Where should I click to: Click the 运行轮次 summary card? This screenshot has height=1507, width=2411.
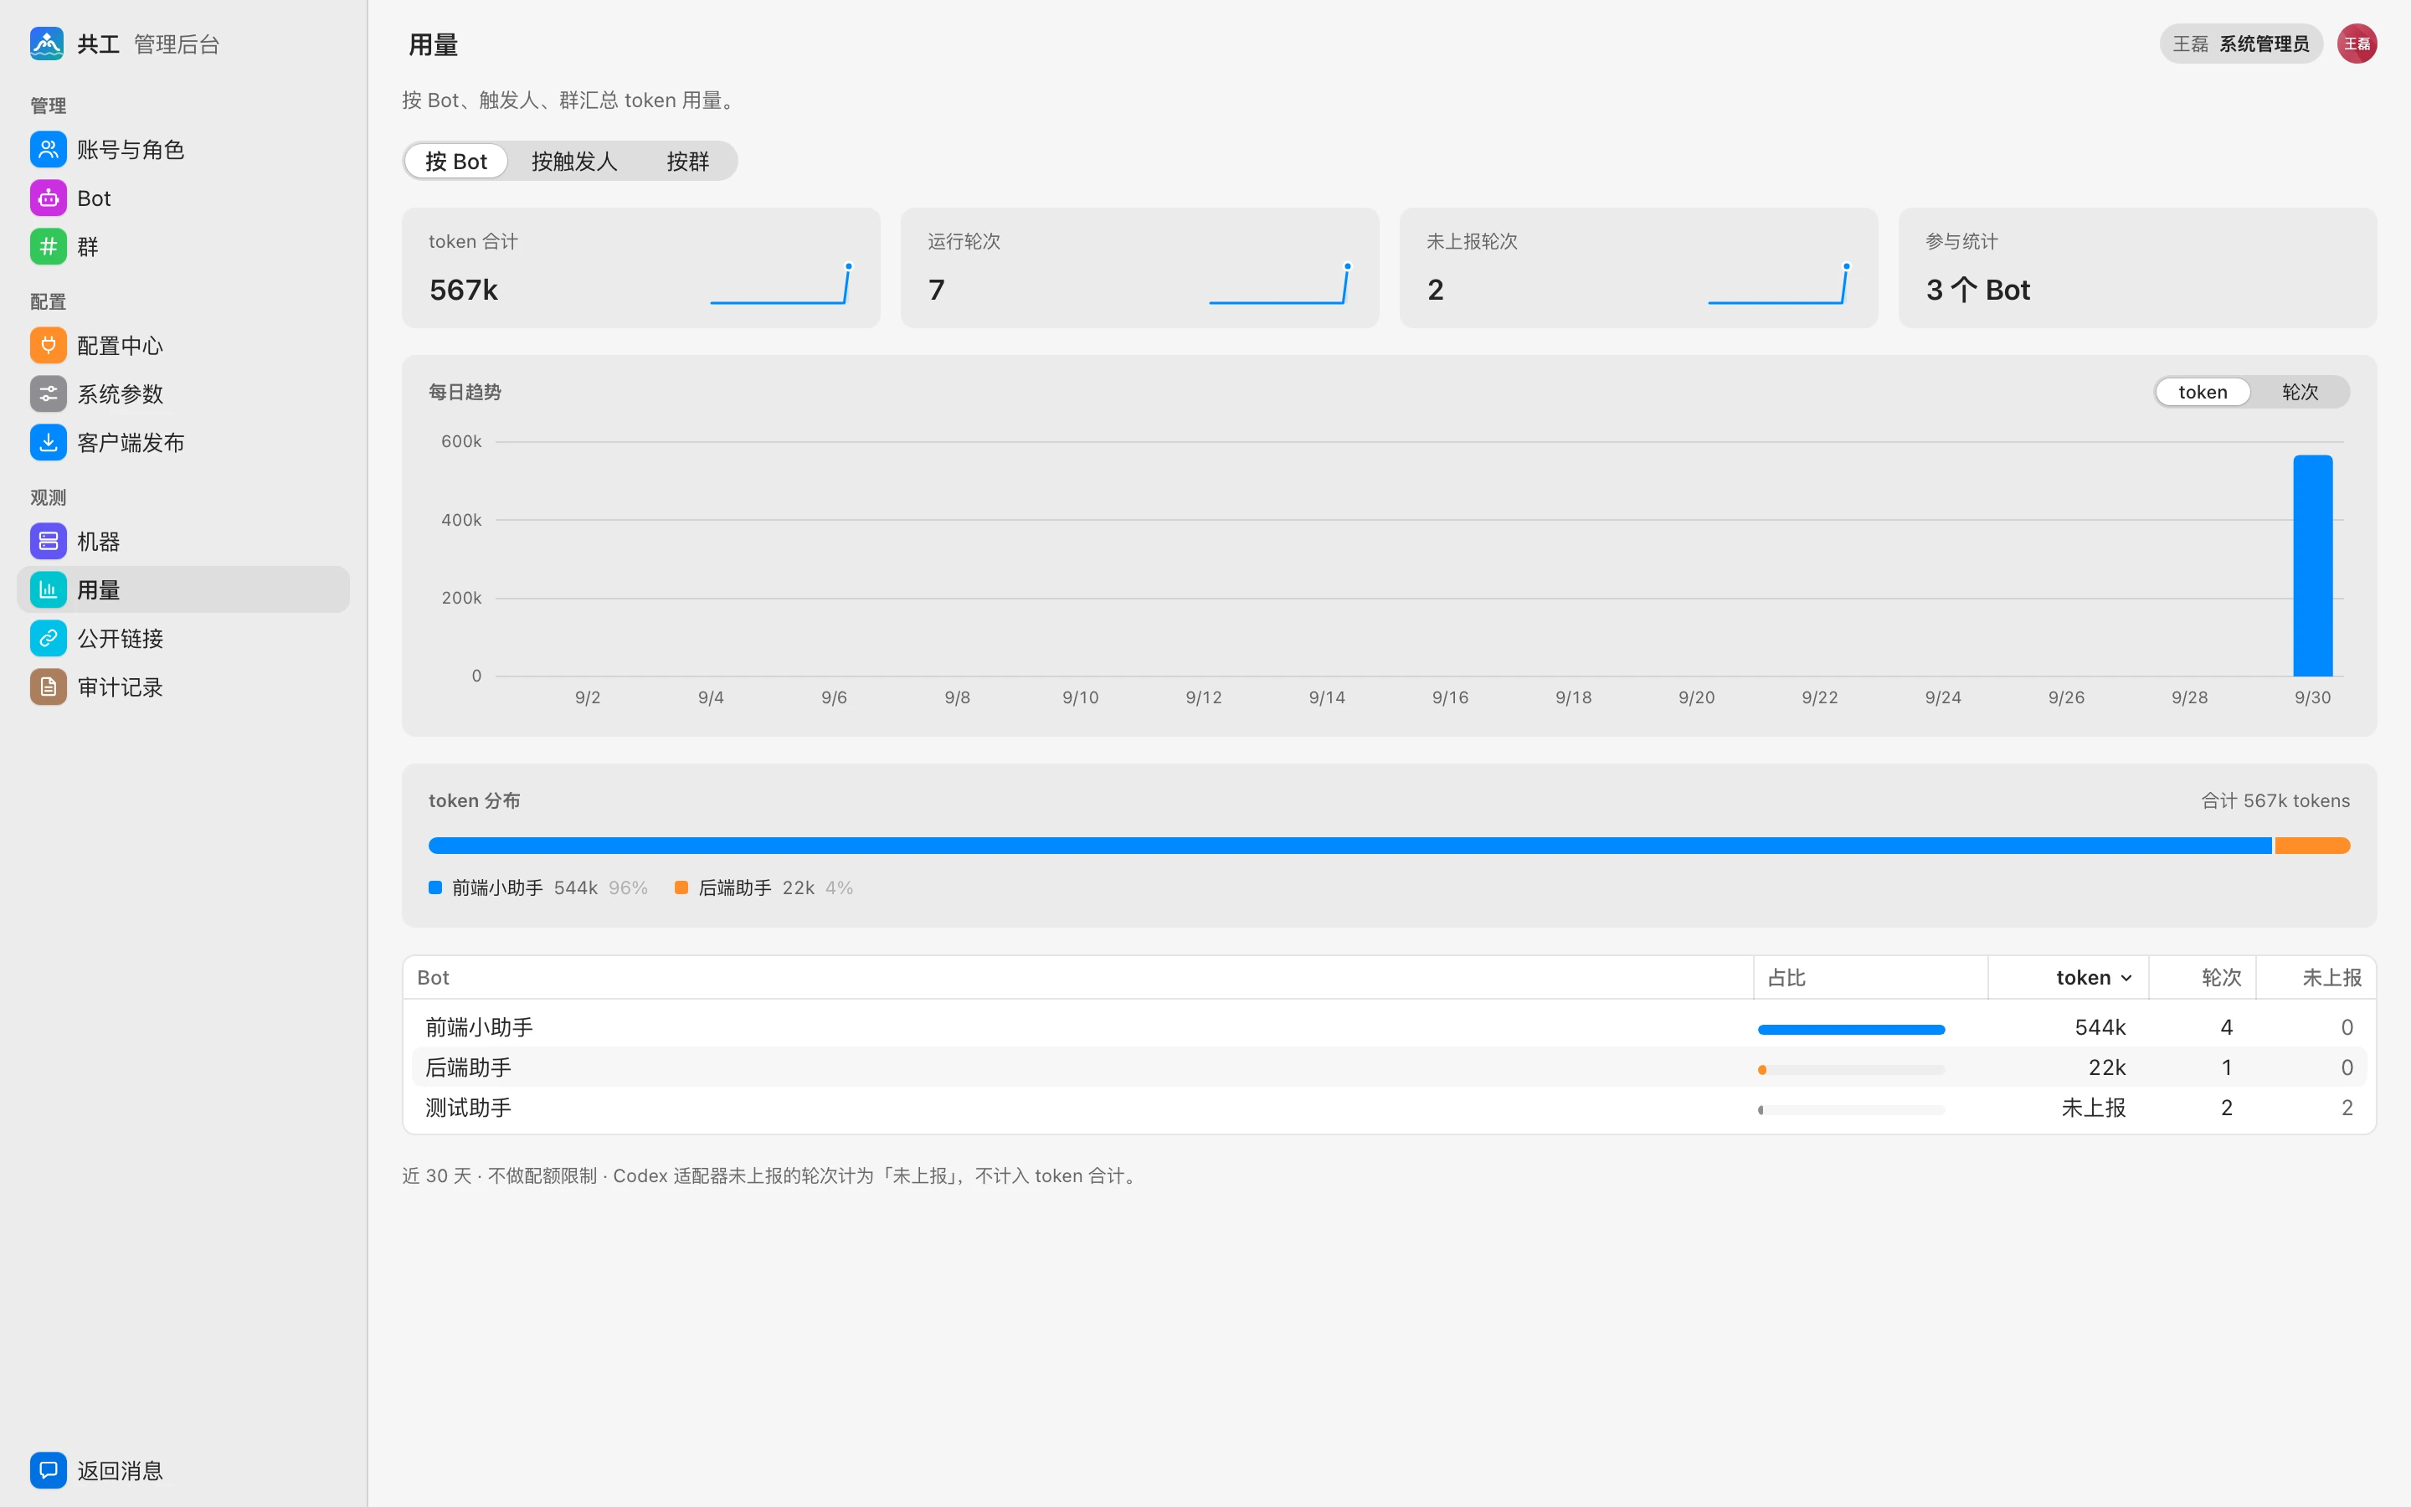[1139, 267]
